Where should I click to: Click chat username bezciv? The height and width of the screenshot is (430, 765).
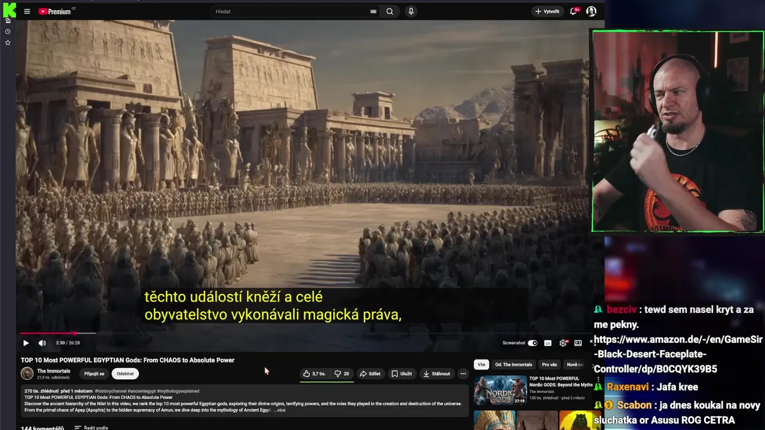click(x=621, y=309)
